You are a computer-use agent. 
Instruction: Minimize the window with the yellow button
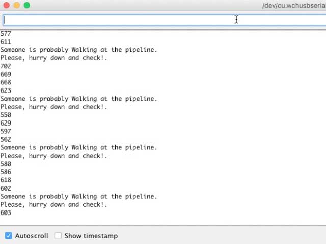click(x=16, y=5)
